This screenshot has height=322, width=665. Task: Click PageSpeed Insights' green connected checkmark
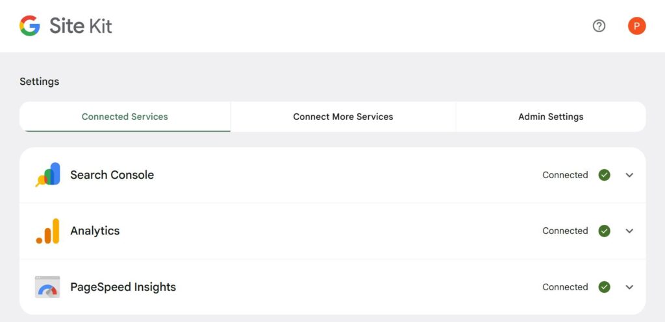pyautogui.click(x=605, y=287)
